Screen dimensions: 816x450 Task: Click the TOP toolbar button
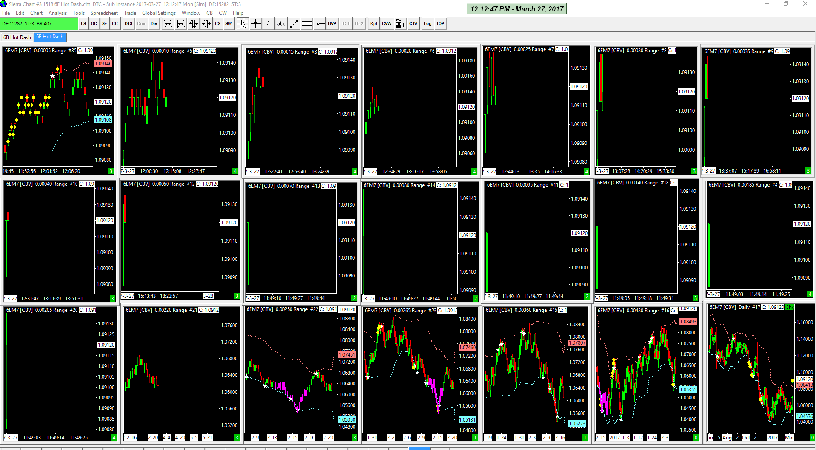440,24
